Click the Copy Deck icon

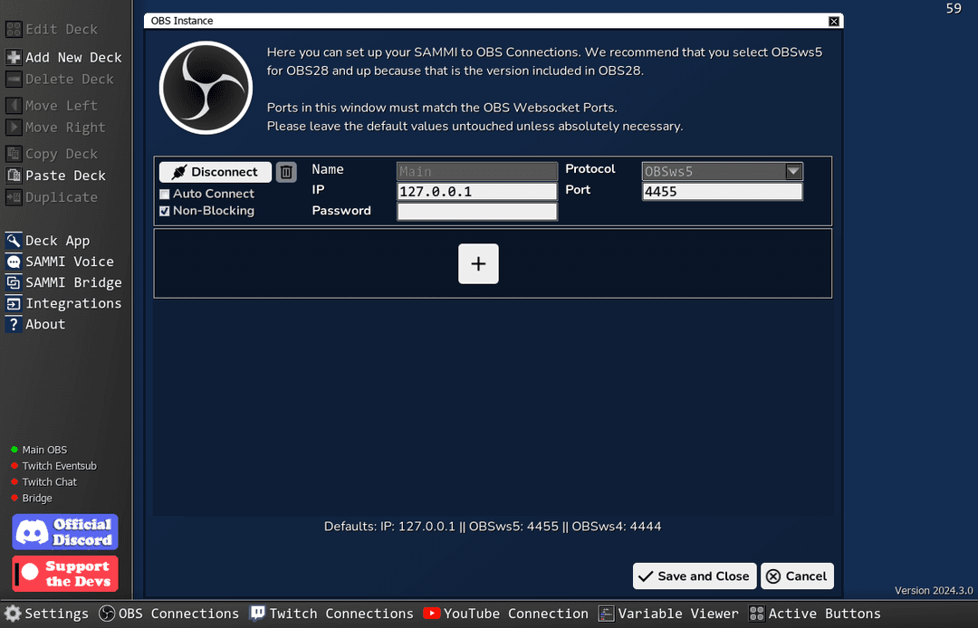(x=14, y=154)
